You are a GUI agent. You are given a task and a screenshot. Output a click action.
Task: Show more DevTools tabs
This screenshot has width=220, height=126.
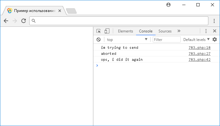pyautogui.click(x=179, y=31)
